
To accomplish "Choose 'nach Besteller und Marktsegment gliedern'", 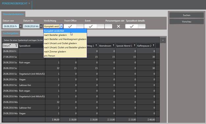I will [65, 39].
